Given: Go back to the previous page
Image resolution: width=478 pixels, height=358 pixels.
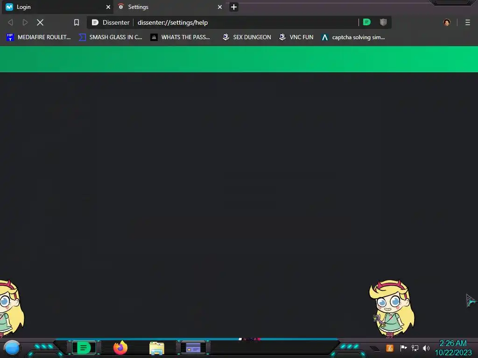Looking at the screenshot, I should pyautogui.click(x=10, y=22).
